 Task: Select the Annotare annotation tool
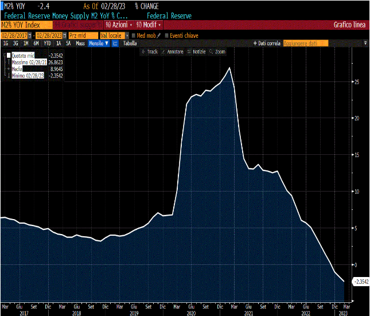(173, 52)
